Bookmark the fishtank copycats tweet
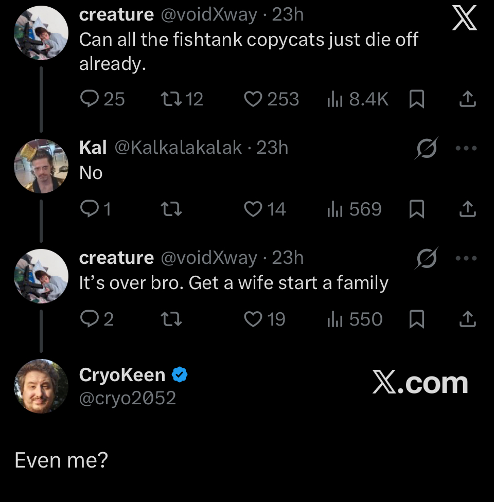Viewport: 494px width, 502px height. click(416, 99)
